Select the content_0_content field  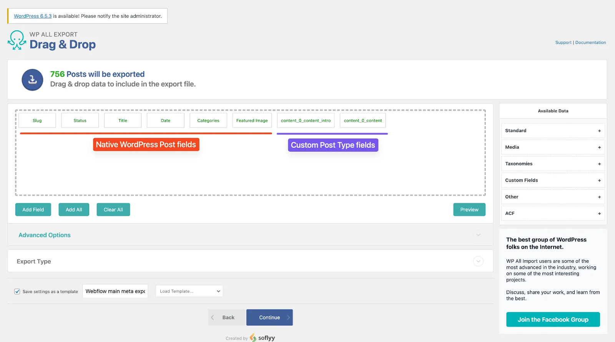pyautogui.click(x=363, y=121)
